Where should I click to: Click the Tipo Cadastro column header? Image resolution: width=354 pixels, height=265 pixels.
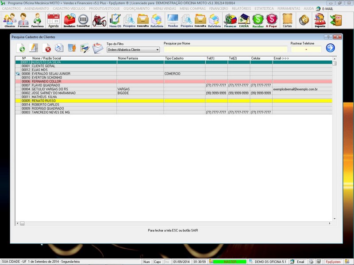click(185, 58)
